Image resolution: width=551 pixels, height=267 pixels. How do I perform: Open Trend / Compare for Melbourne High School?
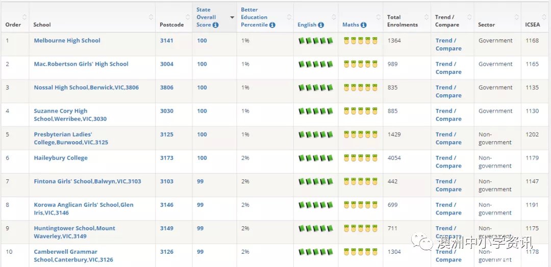pyautogui.click(x=448, y=44)
